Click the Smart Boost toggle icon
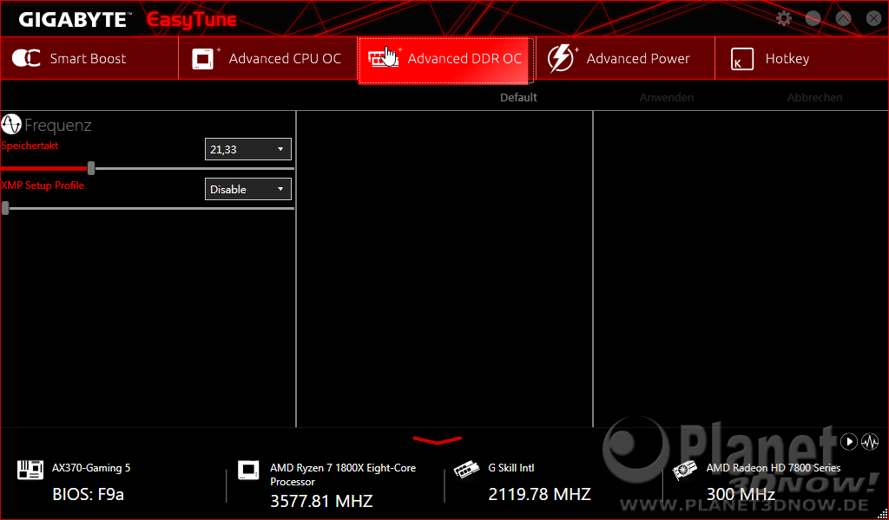Viewport: 889px width, 520px height. coord(26,58)
